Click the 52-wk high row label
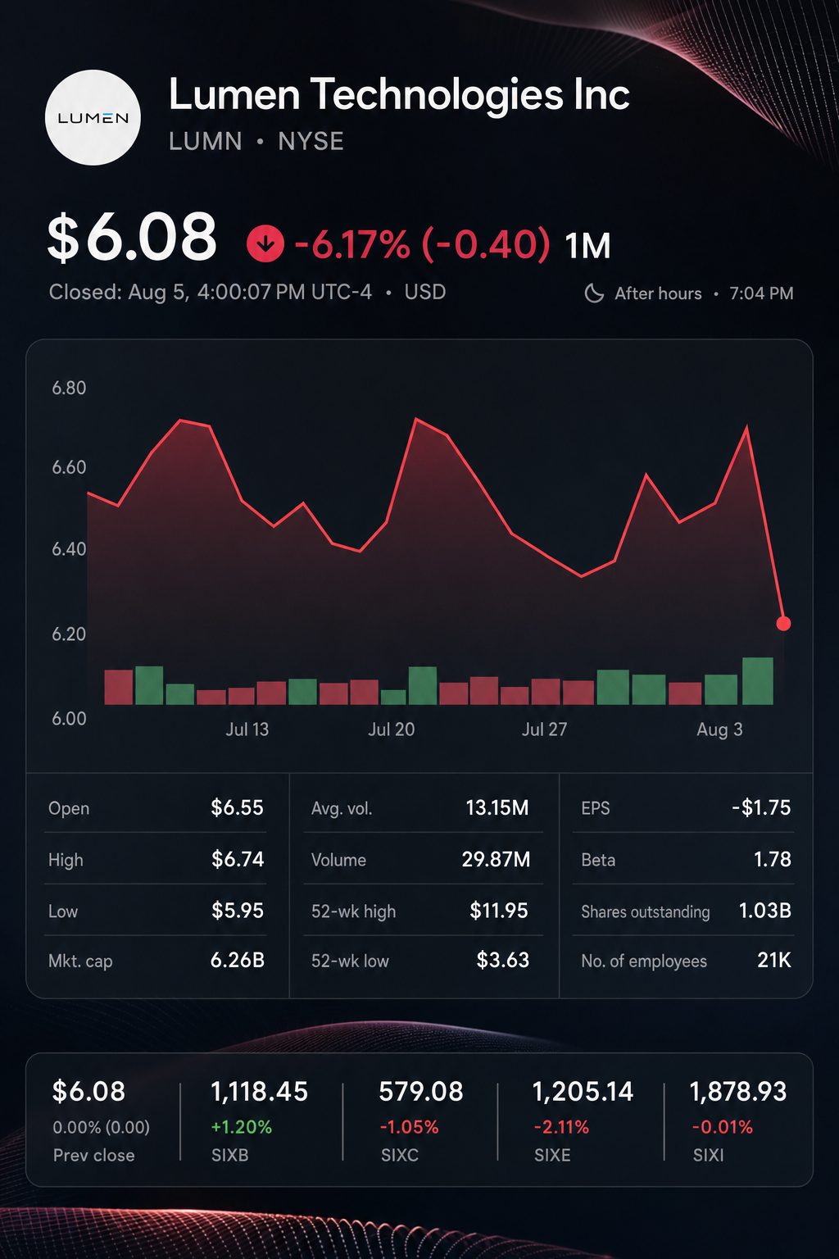The height and width of the screenshot is (1259, 839). (x=353, y=911)
